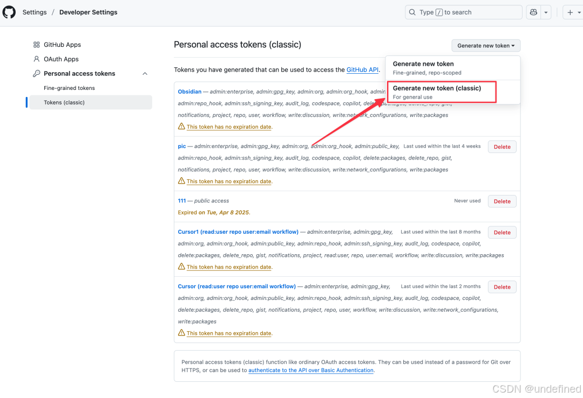Delete the pic token
The image size is (583, 398).
[x=502, y=147]
